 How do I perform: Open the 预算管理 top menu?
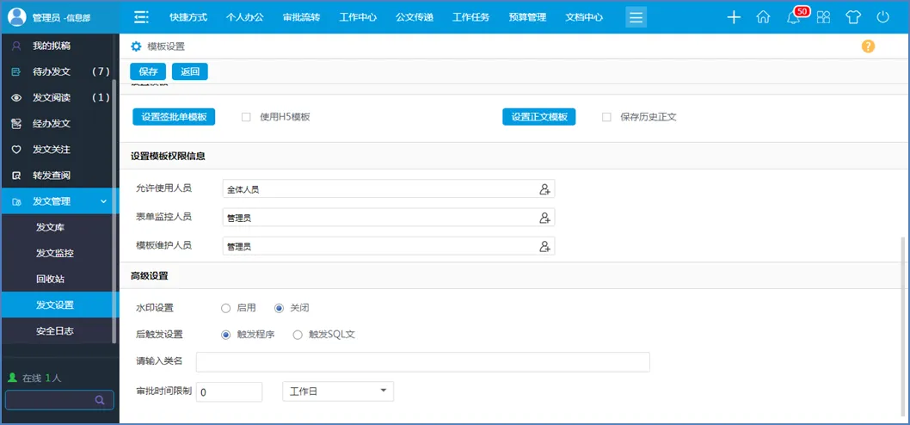(527, 17)
